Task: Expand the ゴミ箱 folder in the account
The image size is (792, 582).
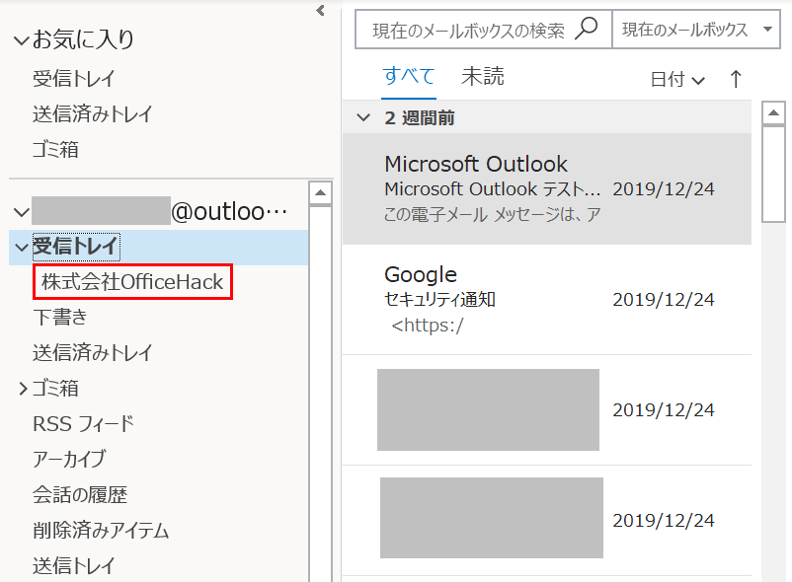Action: point(22,389)
